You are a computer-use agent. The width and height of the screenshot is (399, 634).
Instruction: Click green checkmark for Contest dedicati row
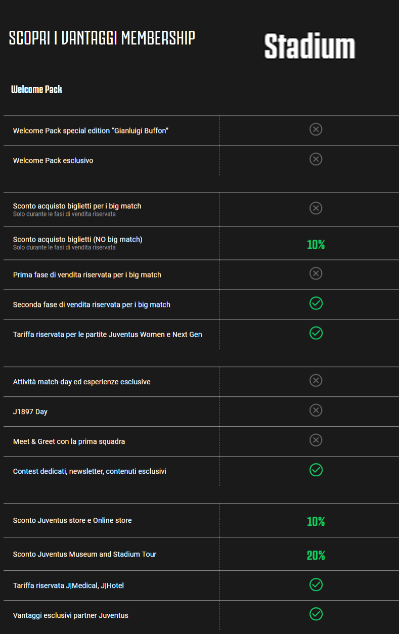click(x=316, y=470)
